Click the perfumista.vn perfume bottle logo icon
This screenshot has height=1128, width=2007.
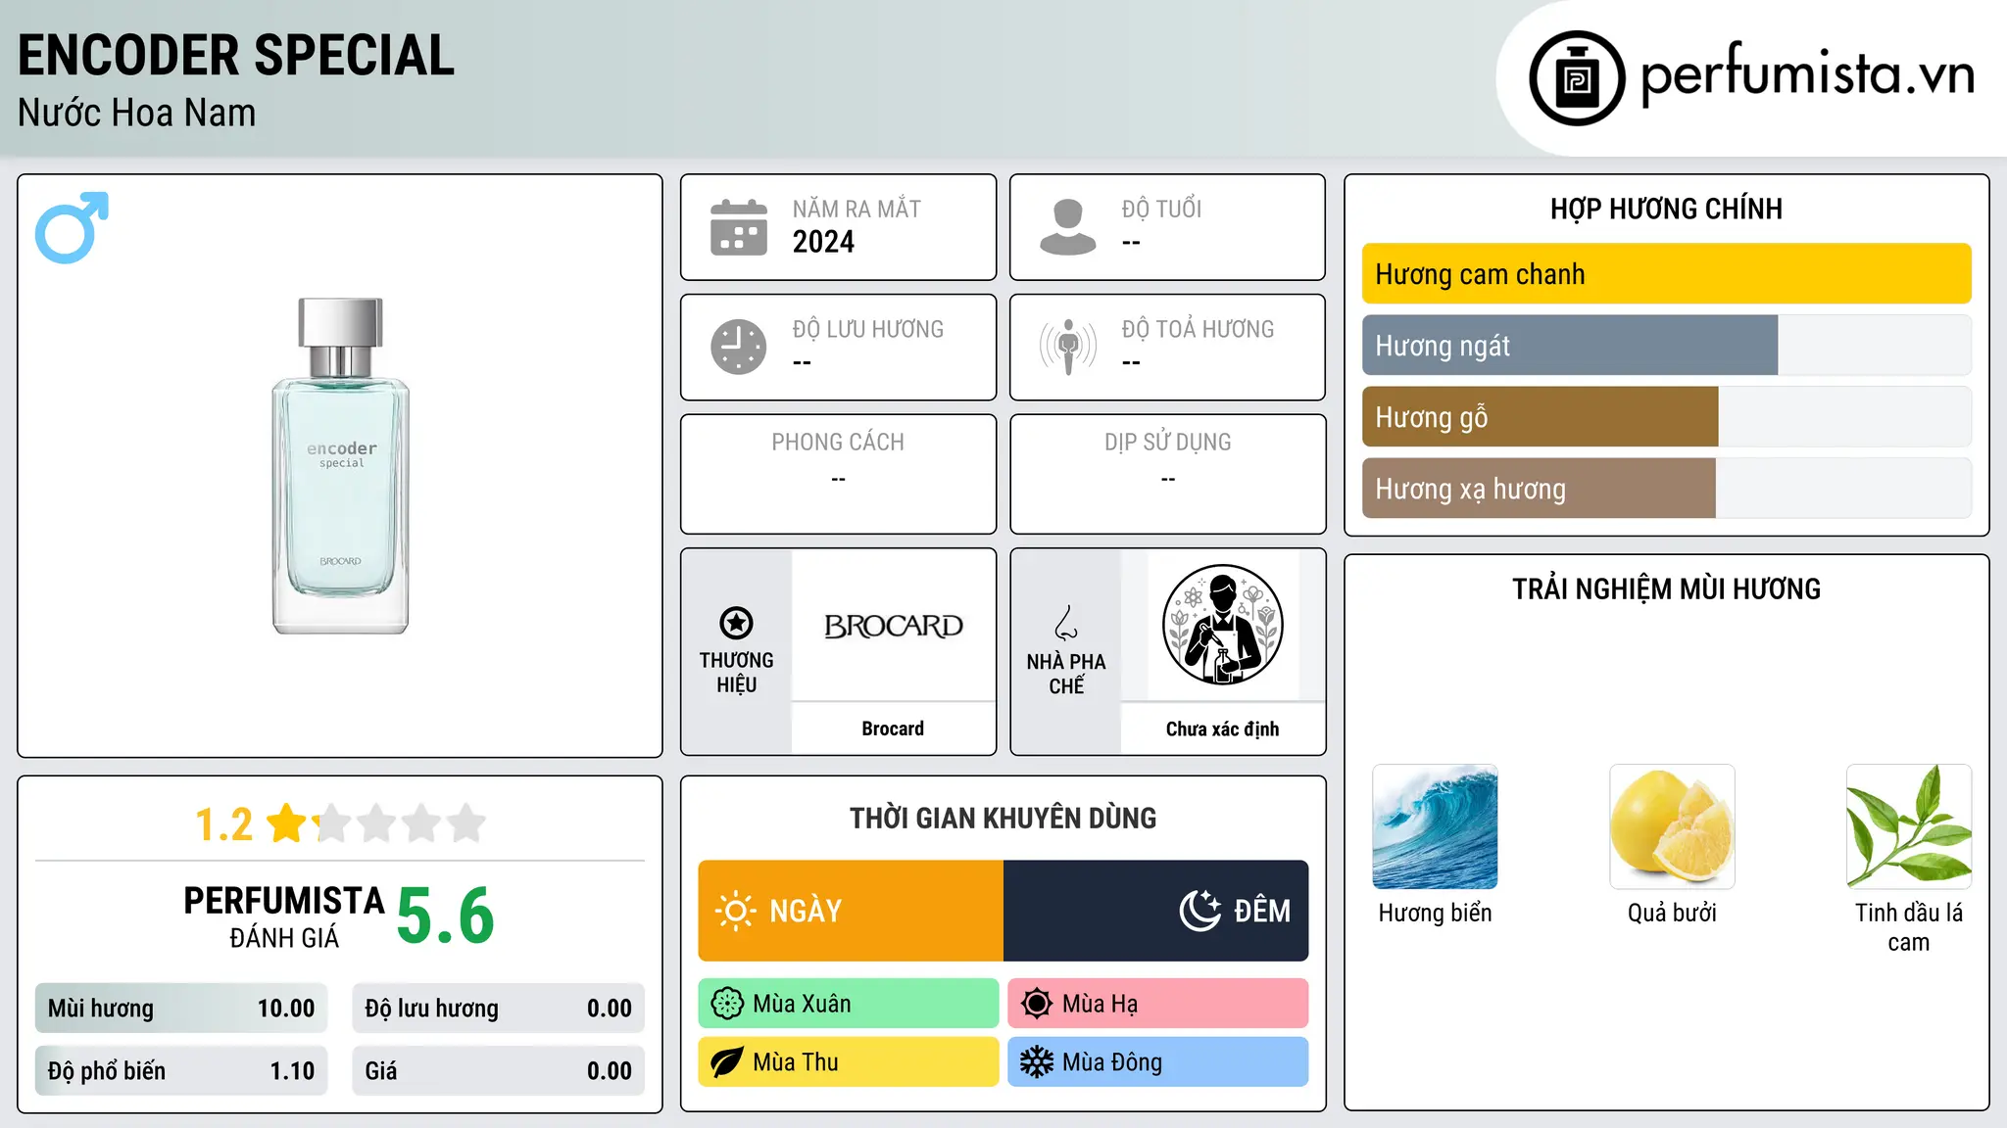pyautogui.click(x=1577, y=78)
